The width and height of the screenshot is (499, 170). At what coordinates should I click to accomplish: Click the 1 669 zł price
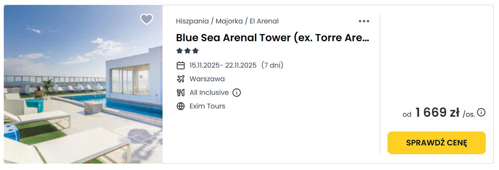[x=437, y=113]
